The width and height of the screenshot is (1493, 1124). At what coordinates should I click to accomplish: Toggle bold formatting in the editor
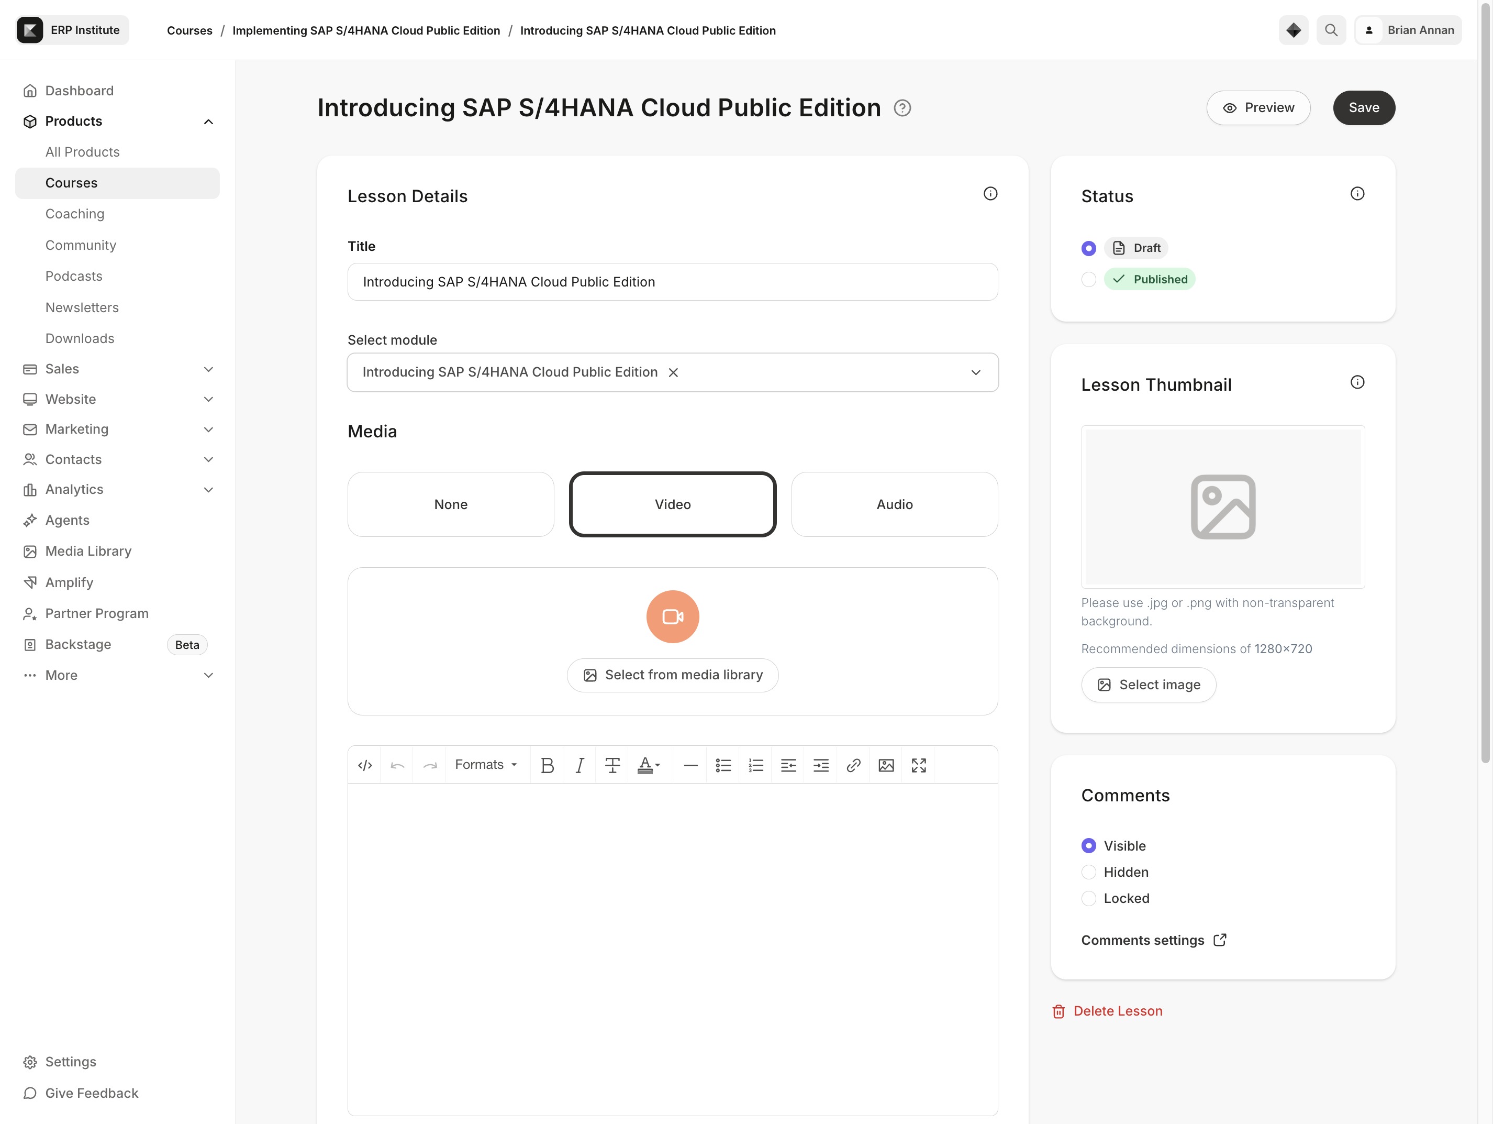pyautogui.click(x=548, y=765)
